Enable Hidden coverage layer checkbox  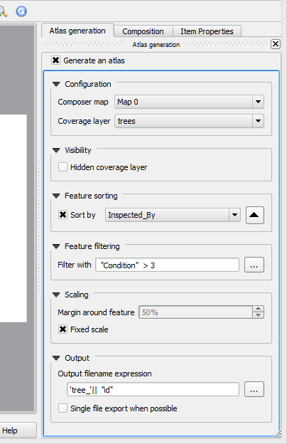click(63, 167)
